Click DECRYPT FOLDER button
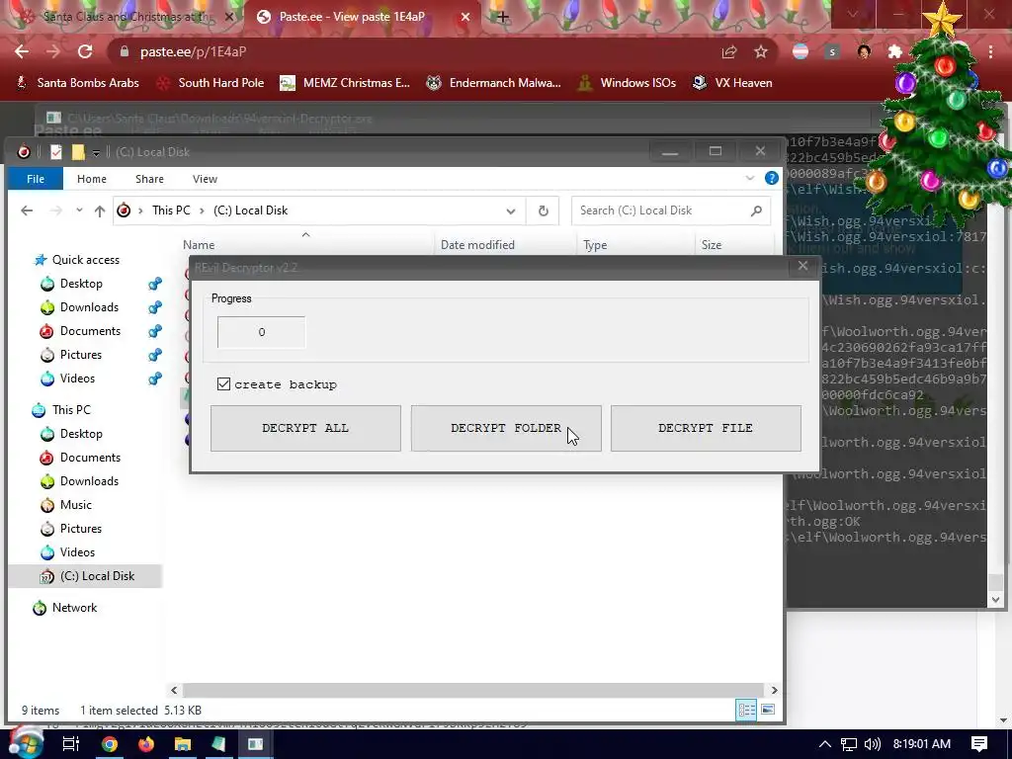Screen dimensions: 1012x759 (x=506, y=428)
